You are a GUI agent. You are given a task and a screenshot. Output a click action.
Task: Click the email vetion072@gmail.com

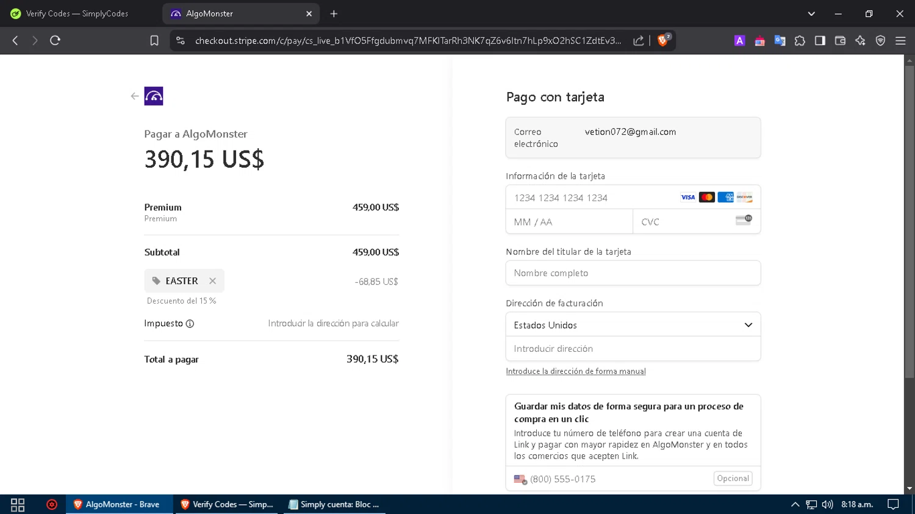pyautogui.click(x=630, y=132)
